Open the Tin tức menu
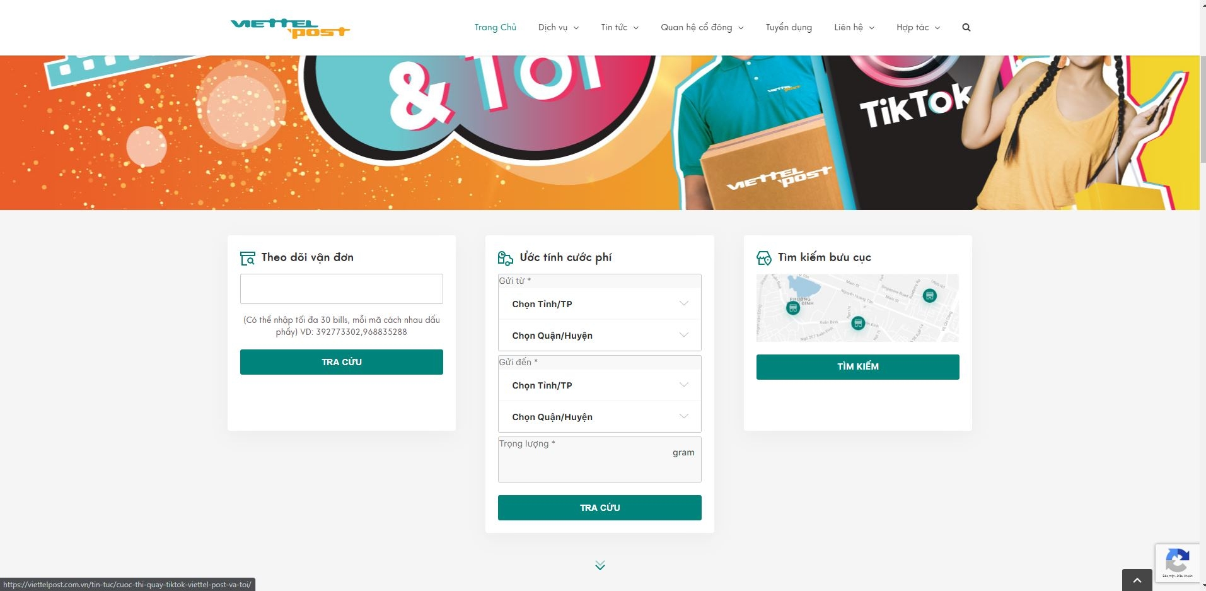1206x591 pixels. coord(620,27)
